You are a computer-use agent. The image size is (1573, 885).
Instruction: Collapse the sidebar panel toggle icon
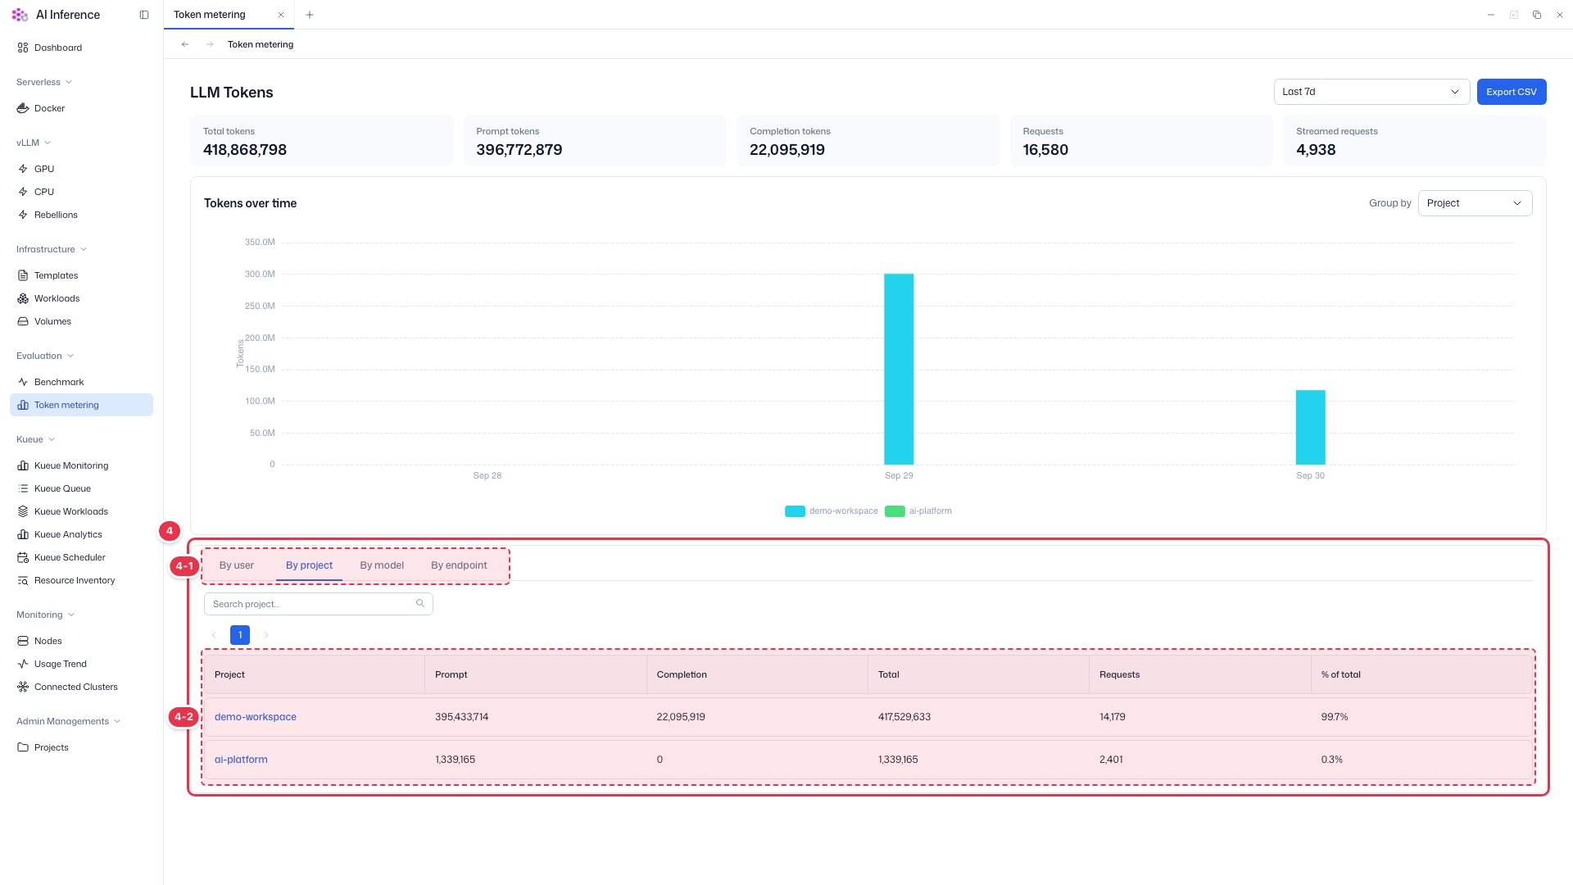pos(144,15)
